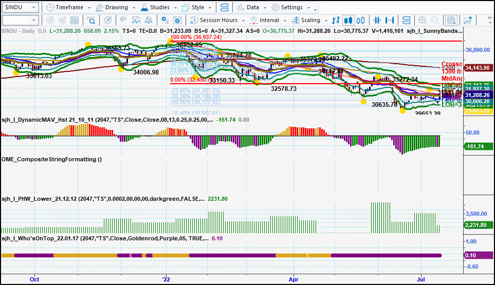
Task: Click the Session Hours clock icon
Action: [x=194, y=20]
